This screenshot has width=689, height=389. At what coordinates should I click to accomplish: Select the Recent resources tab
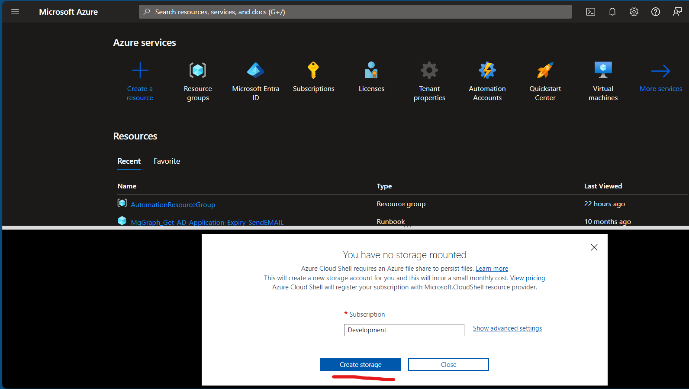(x=129, y=161)
